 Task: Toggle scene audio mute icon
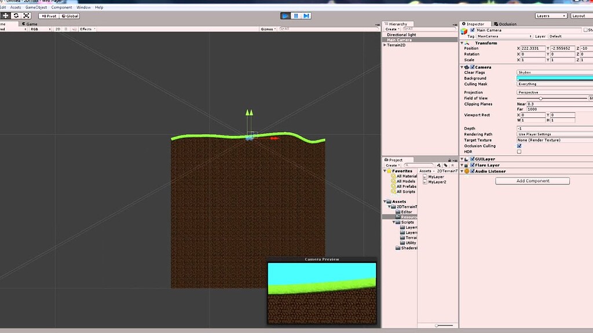point(74,28)
